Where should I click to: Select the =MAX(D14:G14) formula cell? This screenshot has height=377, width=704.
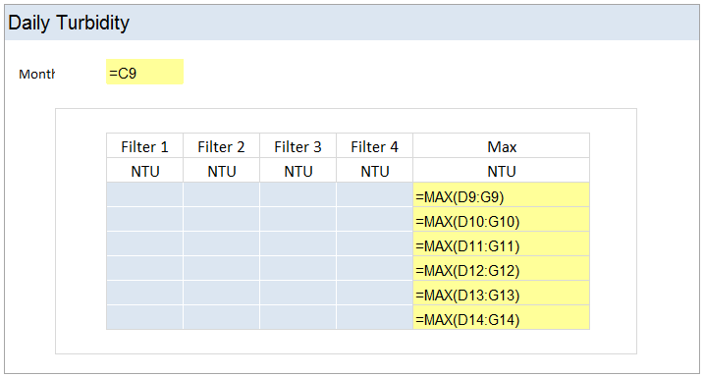[502, 317]
